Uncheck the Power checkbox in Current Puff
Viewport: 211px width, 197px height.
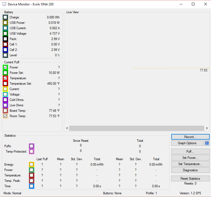pyautogui.click(x=5, y=67)
